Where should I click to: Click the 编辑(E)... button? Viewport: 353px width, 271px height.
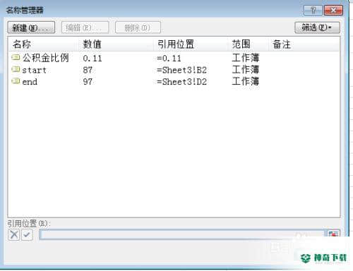[85, 28]
